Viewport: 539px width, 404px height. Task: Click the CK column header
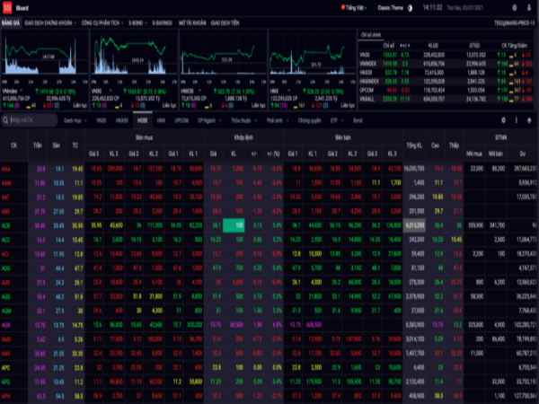point(13,145)
